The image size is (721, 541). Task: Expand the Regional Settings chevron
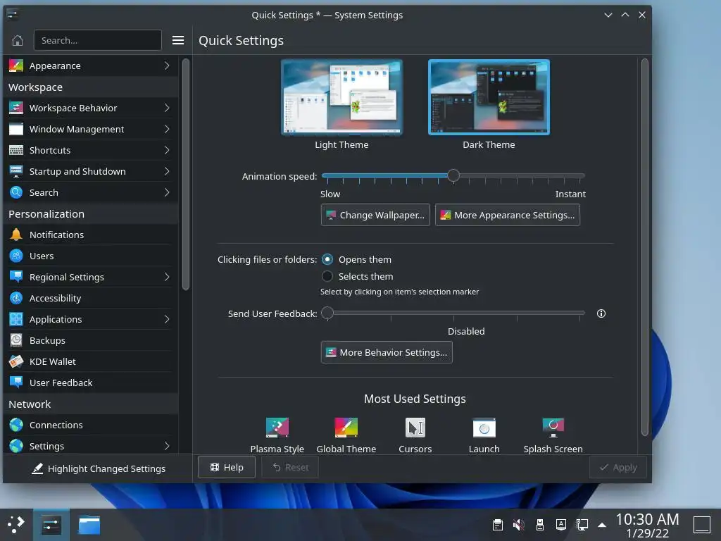pos(167,277)
